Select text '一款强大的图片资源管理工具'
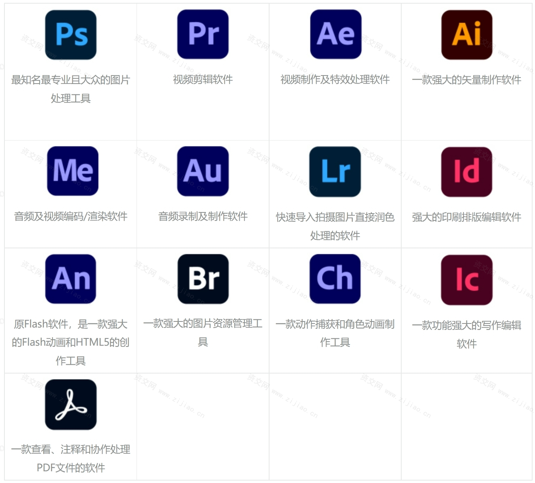This screenshot has height=483, width=535. 203,332
